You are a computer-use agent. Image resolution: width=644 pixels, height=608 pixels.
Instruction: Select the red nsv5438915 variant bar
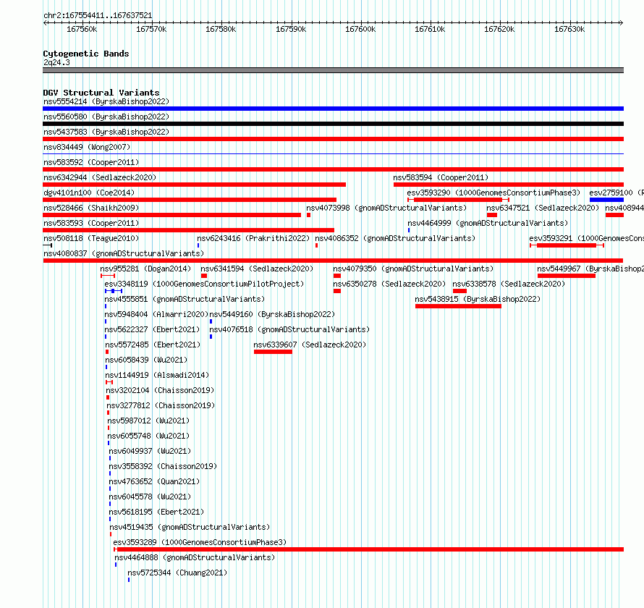coord(458,306)
